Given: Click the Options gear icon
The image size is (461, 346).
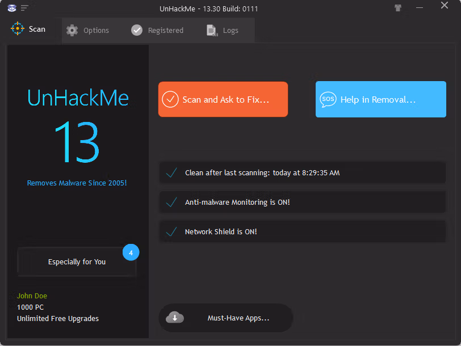Looking at the screenshot, I should [x=72, y=30].
